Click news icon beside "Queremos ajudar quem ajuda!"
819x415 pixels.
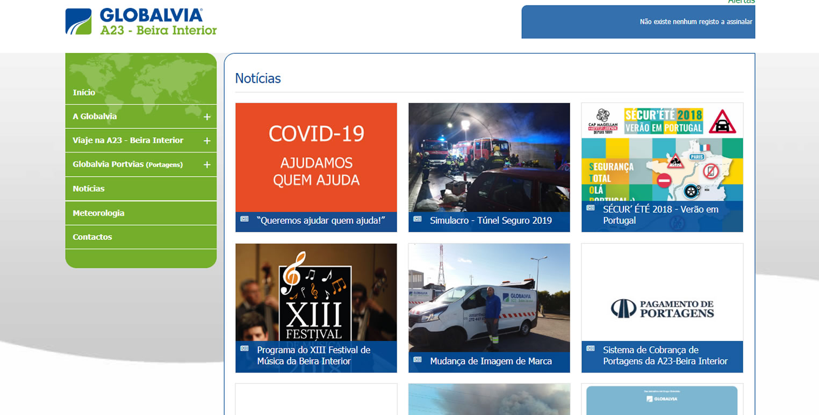245,219
